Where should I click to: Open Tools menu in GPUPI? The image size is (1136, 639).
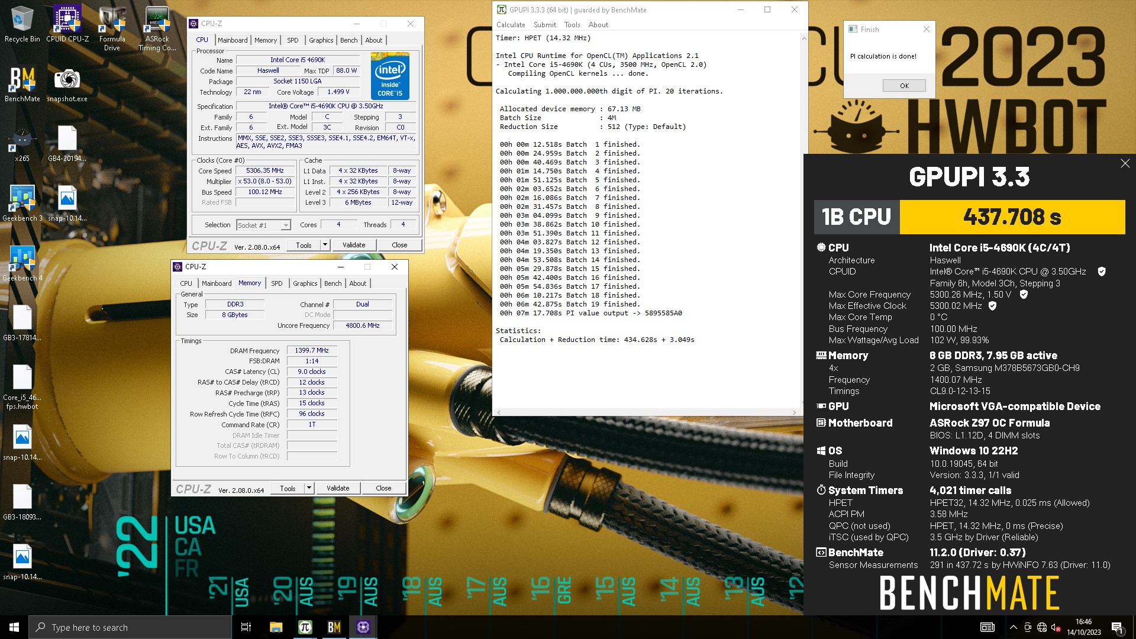tap(572, 25)
